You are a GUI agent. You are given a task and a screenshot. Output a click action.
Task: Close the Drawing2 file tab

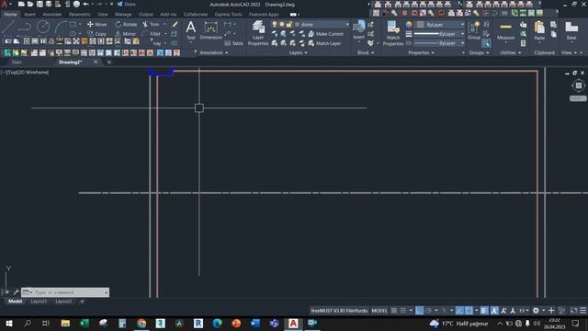click(96, 63)
